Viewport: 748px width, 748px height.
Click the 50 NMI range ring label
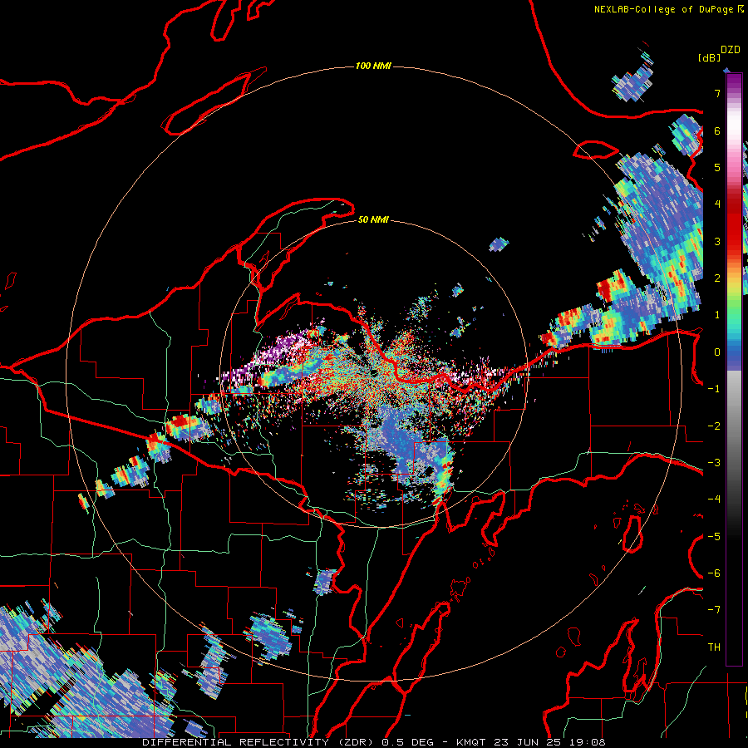[373, 220]
